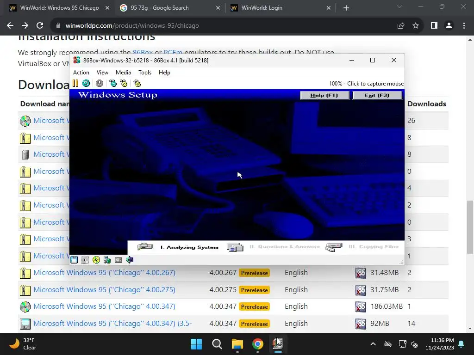
Task: Send Ctrl+Alt+Del via toolbar icon
Action: click(113, 83)
